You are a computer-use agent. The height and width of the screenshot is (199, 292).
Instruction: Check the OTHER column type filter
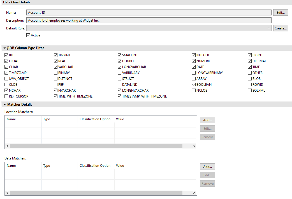click(249, 73)
